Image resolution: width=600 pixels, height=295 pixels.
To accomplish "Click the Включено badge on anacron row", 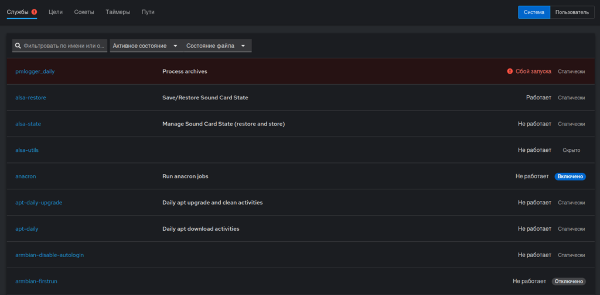I will pyautogui.click(x=570, y=176).
